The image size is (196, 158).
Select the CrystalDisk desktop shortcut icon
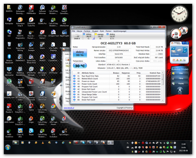[53, 58]
